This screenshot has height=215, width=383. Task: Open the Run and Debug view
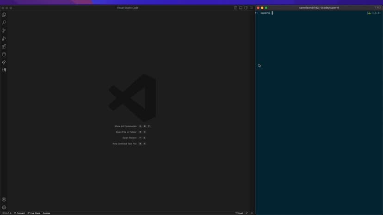tap(4, 39)
